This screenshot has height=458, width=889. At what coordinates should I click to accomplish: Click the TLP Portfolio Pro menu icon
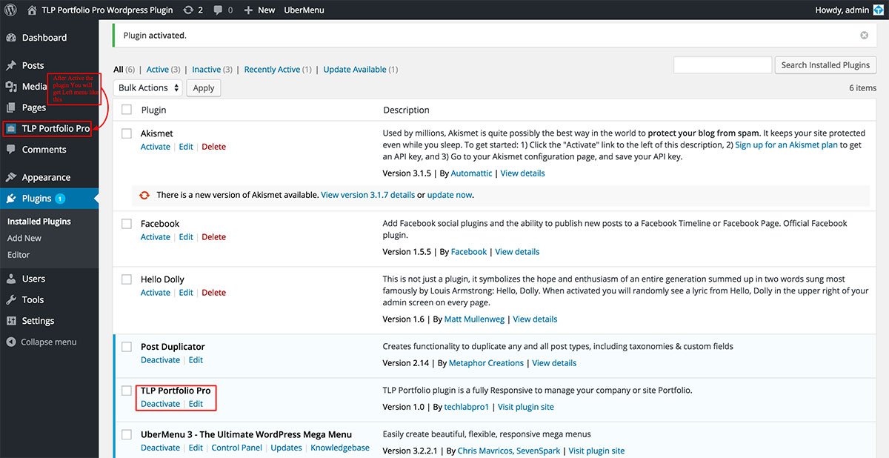[x=11, y=128]
